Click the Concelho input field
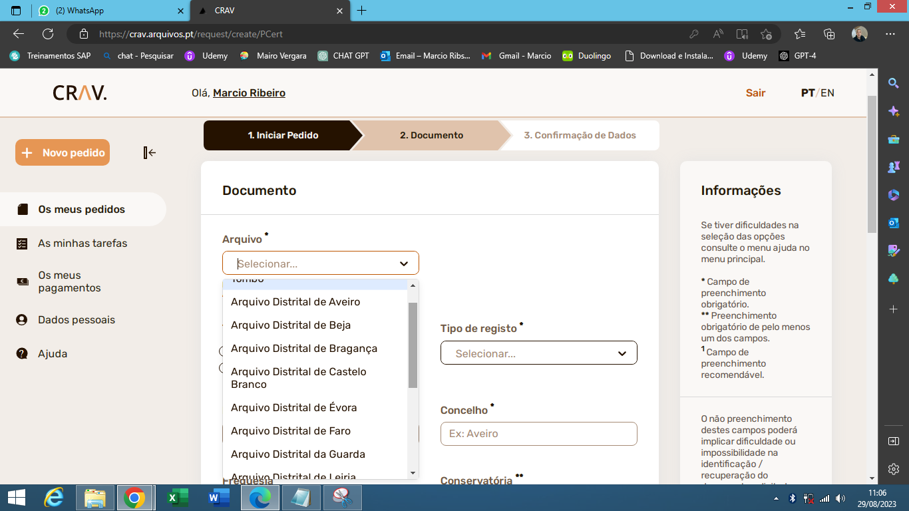The width and height of the screenshot is (909, 511). pos(539,434)
